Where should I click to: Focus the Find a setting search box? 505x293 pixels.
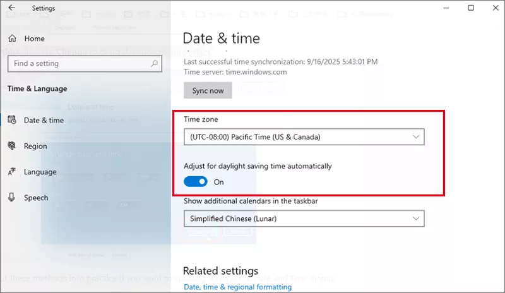coord(85,64)
